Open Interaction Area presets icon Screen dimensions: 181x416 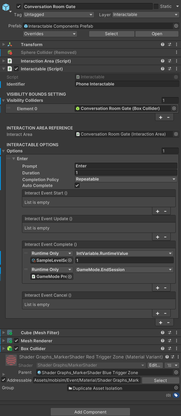pos(170,61)
